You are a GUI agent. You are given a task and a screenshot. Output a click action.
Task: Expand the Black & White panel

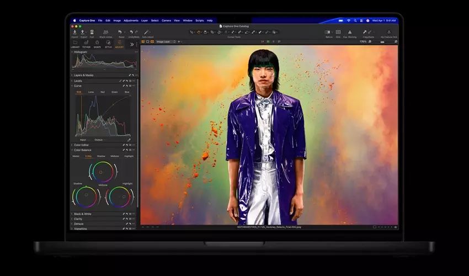point(83,214)
